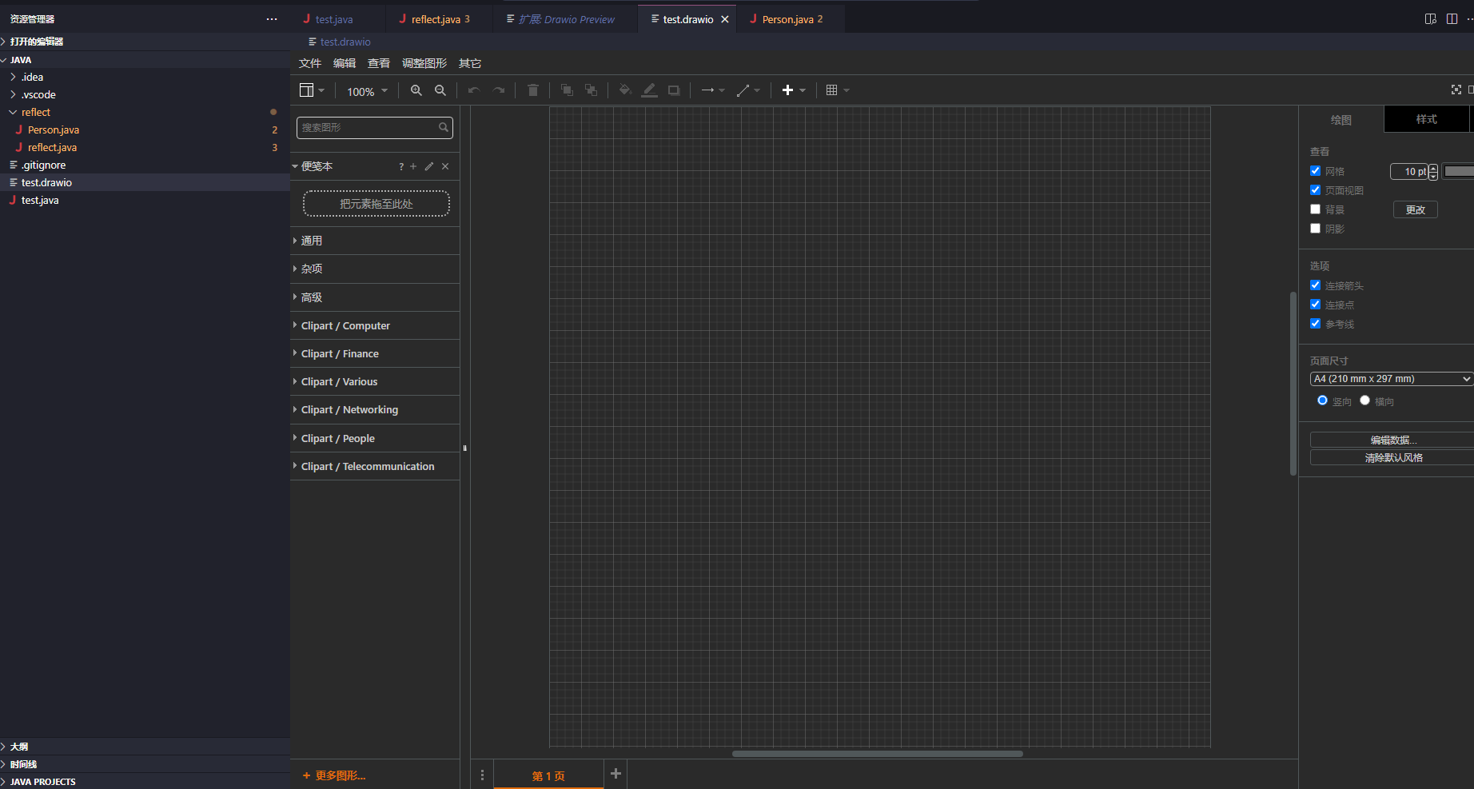Click the delete trash icon

tap(533, 90)
